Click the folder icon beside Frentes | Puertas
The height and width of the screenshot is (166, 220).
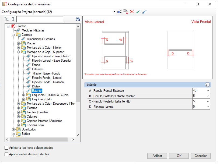coord(24,112)
